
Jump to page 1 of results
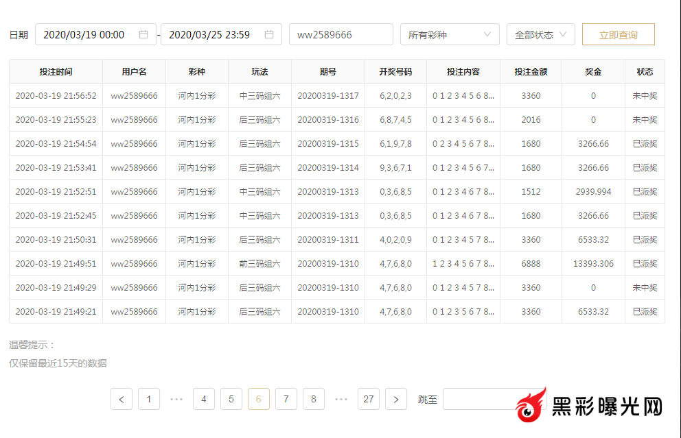click(x=149, y=399)
